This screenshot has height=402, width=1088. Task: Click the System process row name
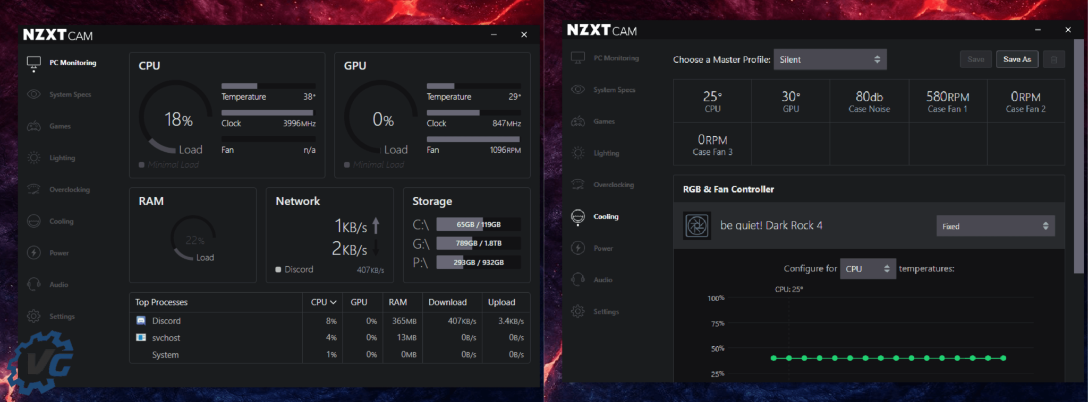[165, 355]
